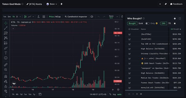Favorite the Who Bought panel star
Viewport: 186px width, 98px height.
[175, 18]
